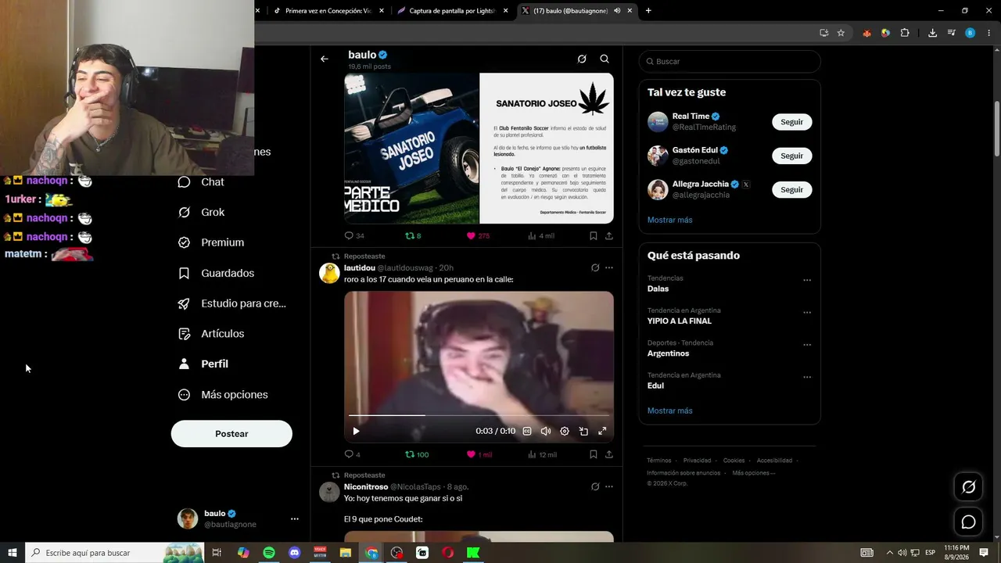Viewport: 1001px width, 563px height.
Task: Play lautidou's video
Action: pos(356,431)
